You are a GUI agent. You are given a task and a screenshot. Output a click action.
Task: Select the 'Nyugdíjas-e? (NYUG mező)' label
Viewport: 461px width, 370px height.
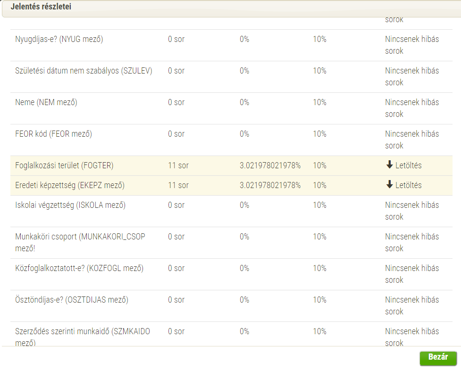click(59, 39)
